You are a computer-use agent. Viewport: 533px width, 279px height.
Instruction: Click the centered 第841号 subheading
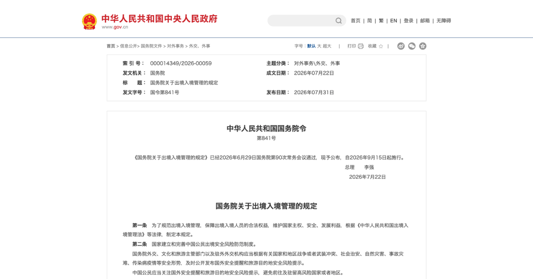[266, 138]
